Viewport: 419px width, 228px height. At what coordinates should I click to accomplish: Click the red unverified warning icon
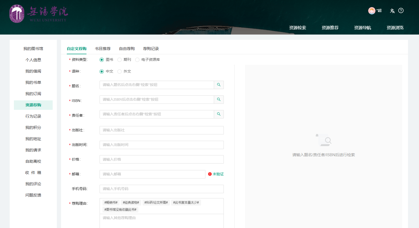pyautogui.click(x=210, y=174)
